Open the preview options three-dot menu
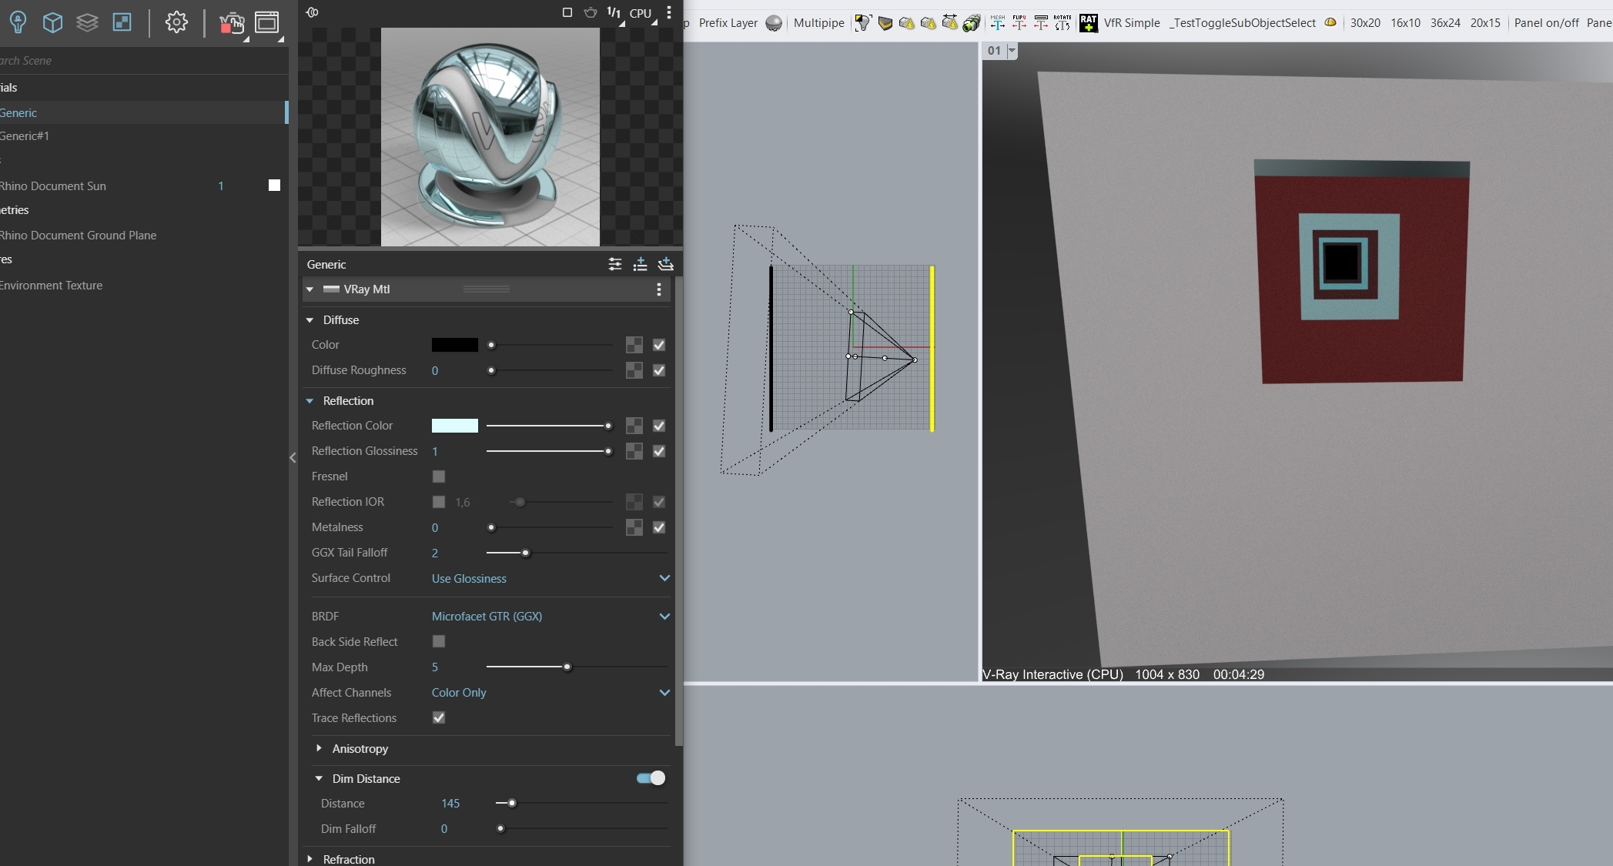 (668, 12)
